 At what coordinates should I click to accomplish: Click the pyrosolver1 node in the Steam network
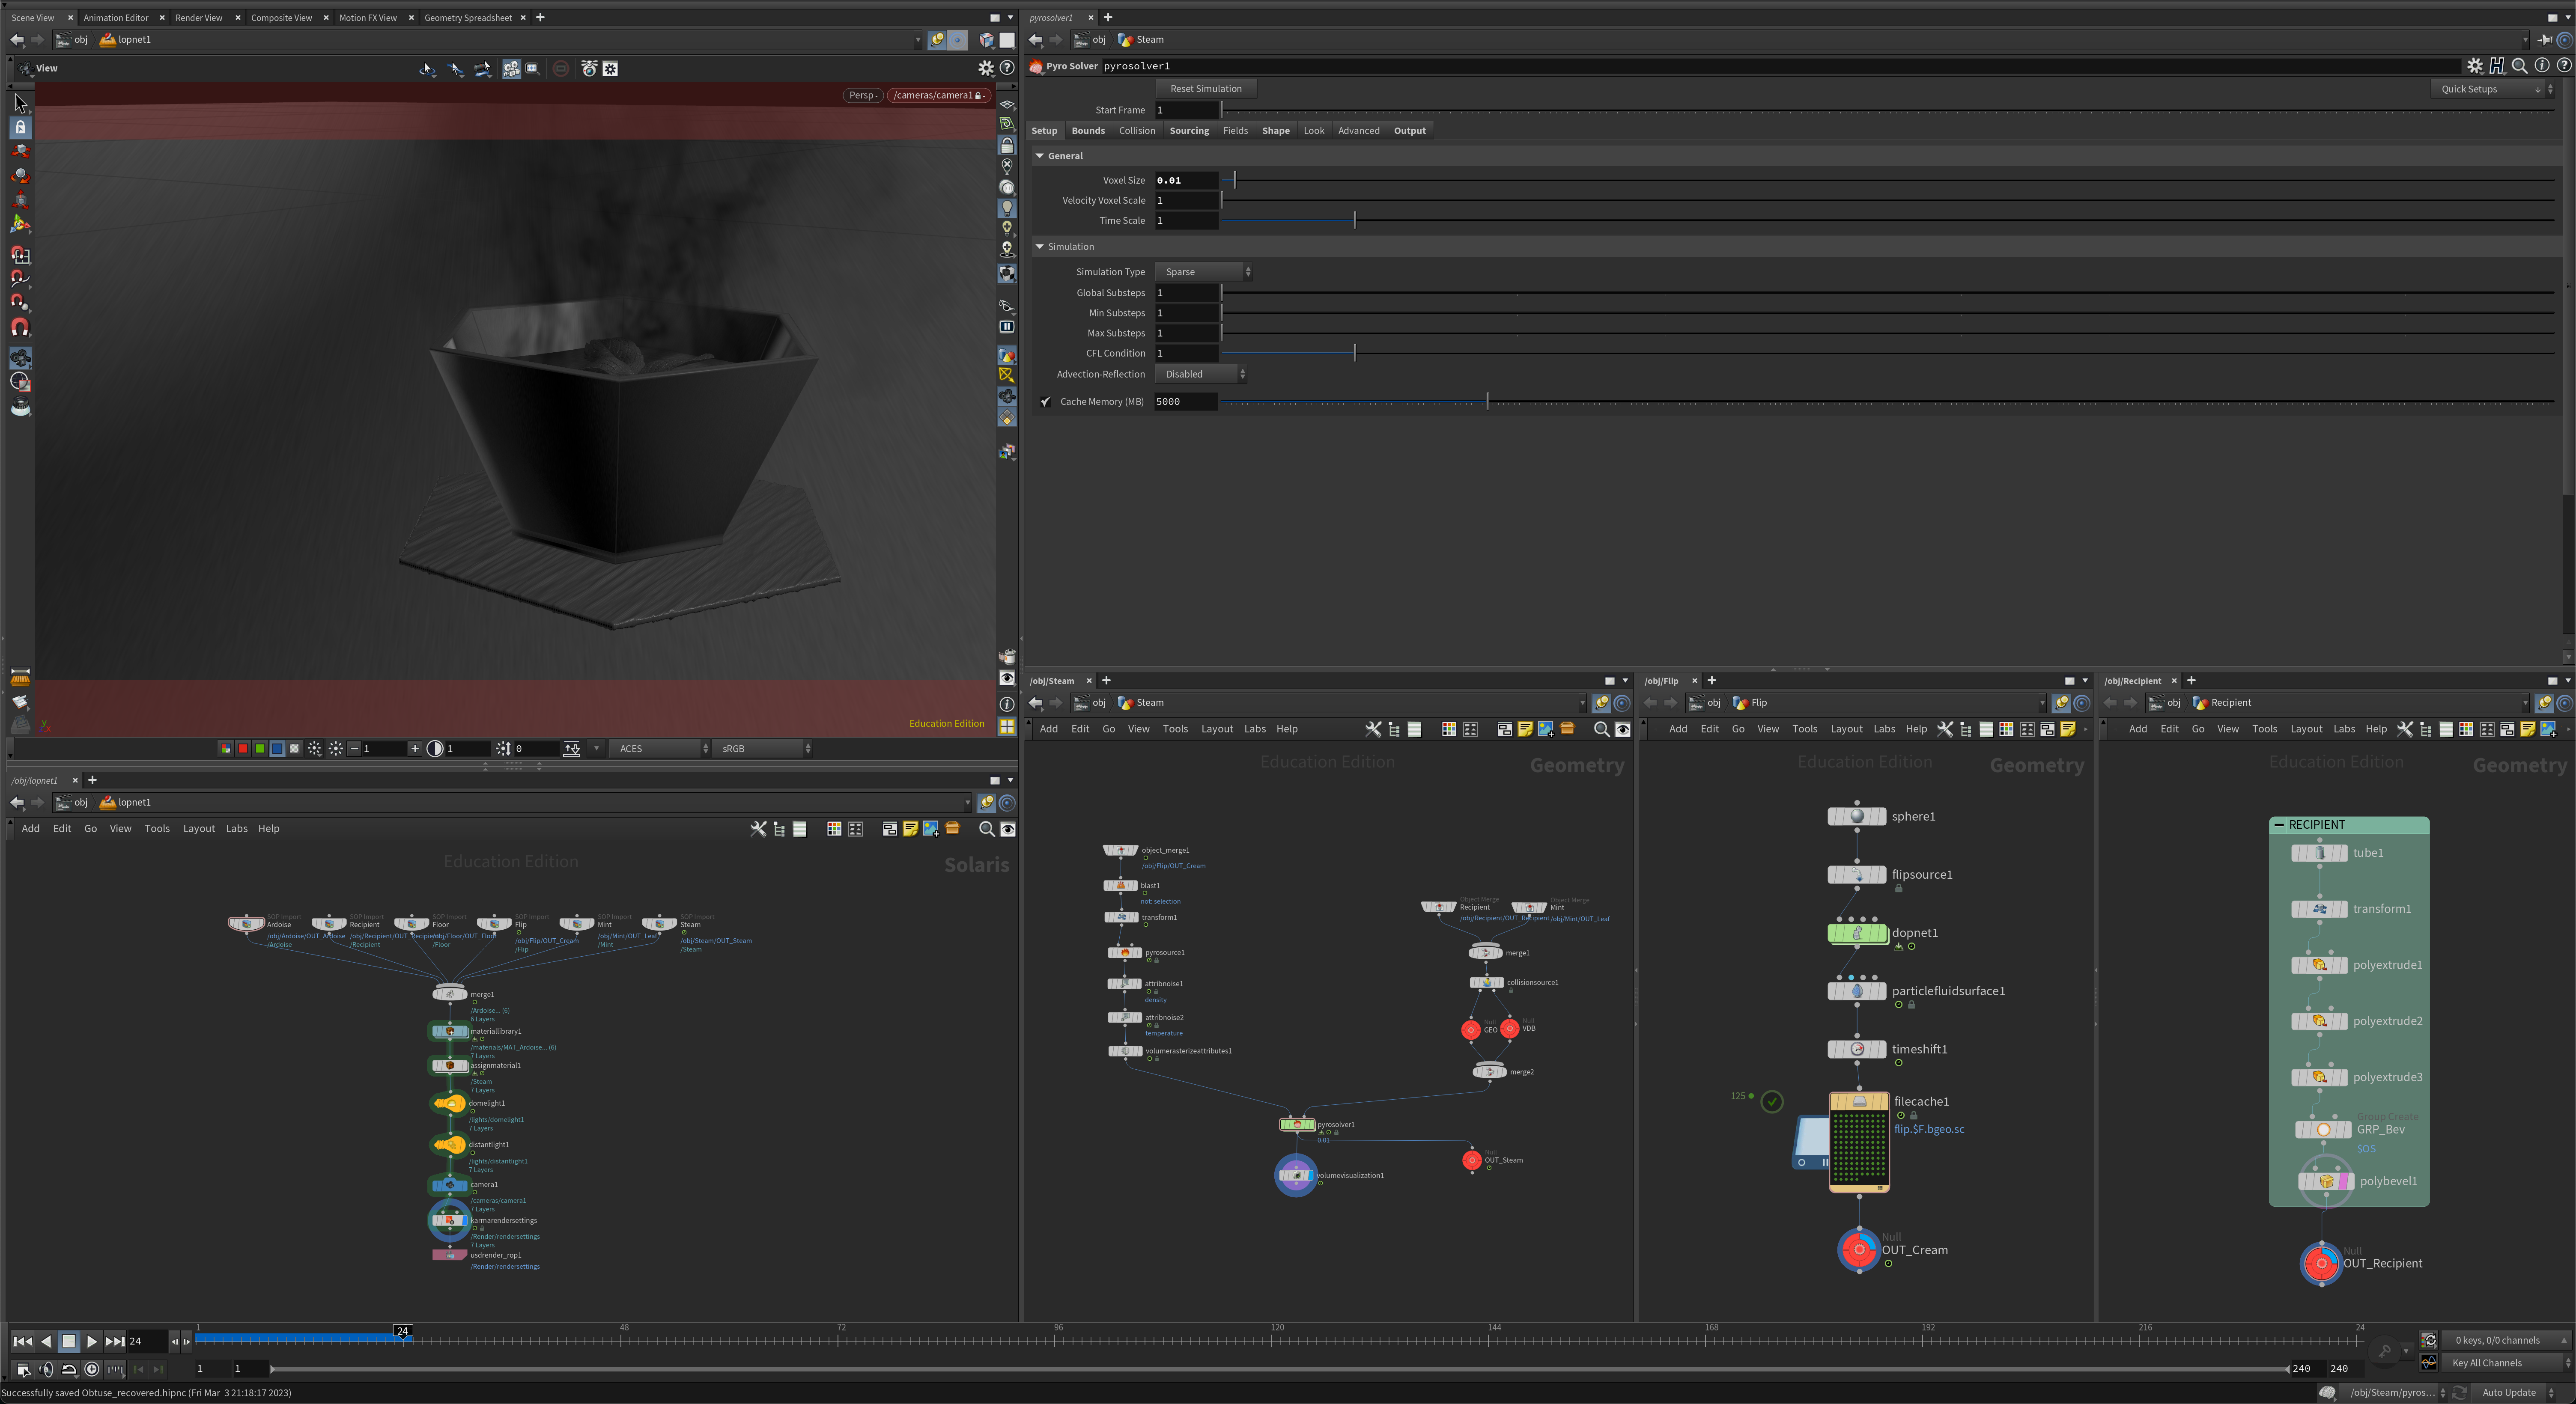[1297, 1124]
